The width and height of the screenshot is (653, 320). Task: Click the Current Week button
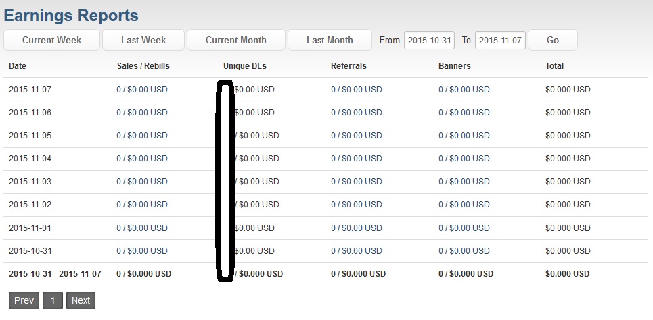click(51, 40)
